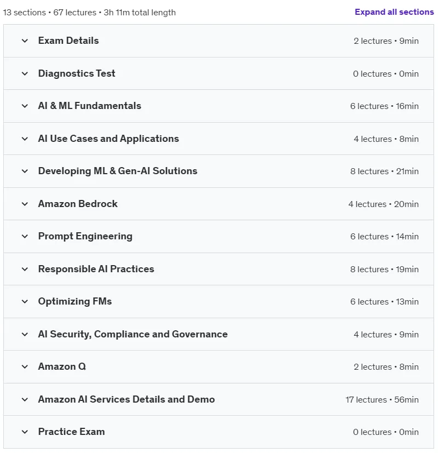Open the Exam Details section title
Screen dimensions: 439x453
tap(68, 41)
